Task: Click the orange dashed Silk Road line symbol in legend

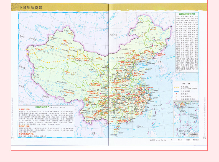Action: tap(177, 88)
